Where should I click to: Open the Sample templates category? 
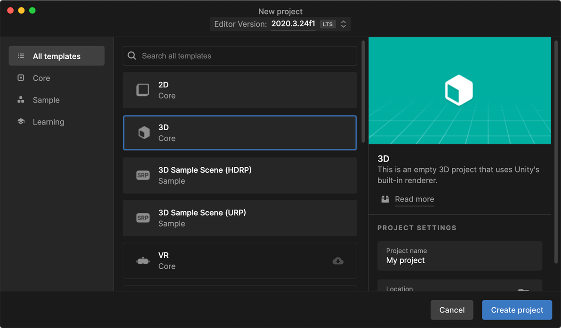click(56, 100)
